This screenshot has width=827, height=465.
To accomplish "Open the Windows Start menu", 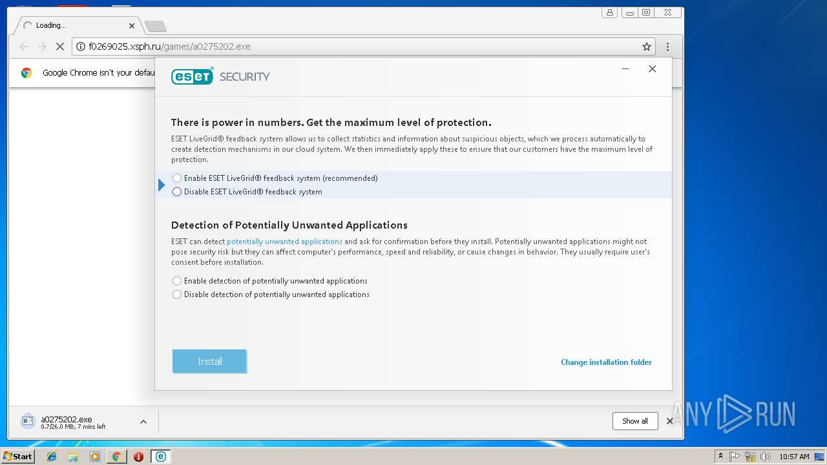I will [x=17, y=456].
